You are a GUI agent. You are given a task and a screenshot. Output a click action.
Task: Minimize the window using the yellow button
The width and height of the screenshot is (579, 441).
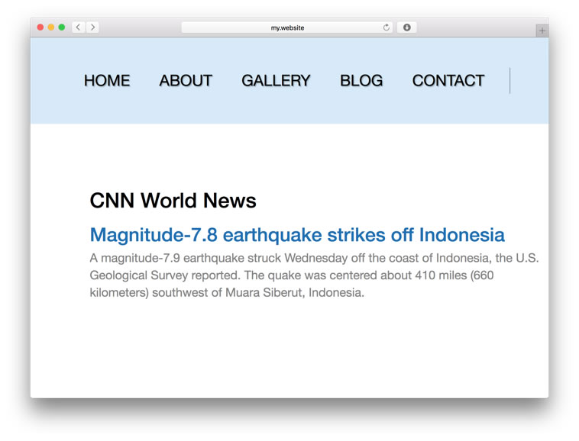pos(51,27)
